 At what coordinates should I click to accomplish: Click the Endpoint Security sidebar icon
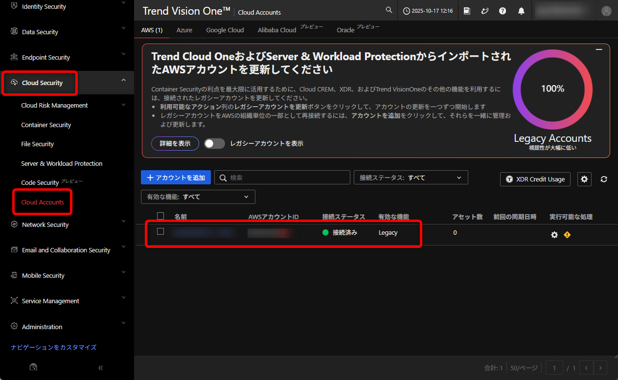(x=14, y=57)
